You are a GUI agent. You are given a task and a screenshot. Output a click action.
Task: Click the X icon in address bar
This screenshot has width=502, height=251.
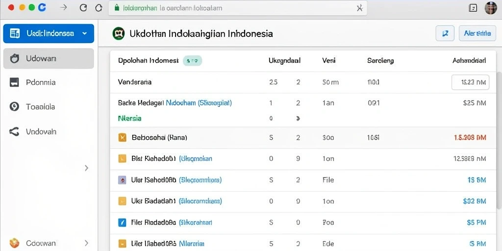click(x=359, y=8)
